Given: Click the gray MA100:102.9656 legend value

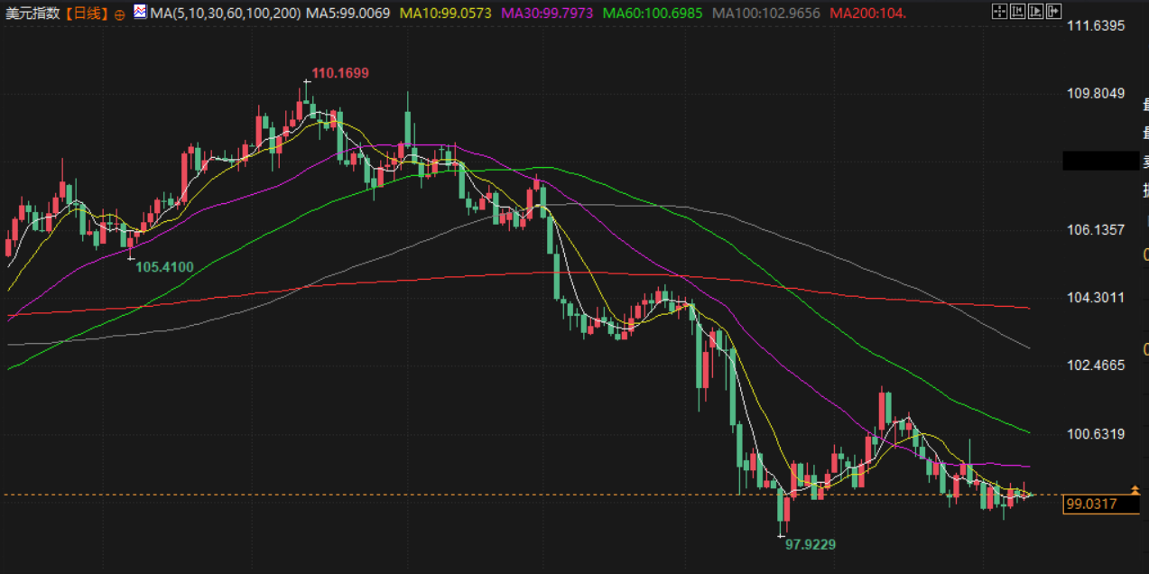Looking at the screenshot, I should pos(766,13).
